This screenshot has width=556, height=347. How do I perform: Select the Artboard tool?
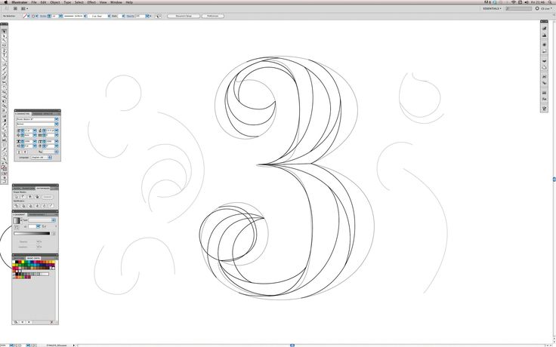click(x=5, y=144)
